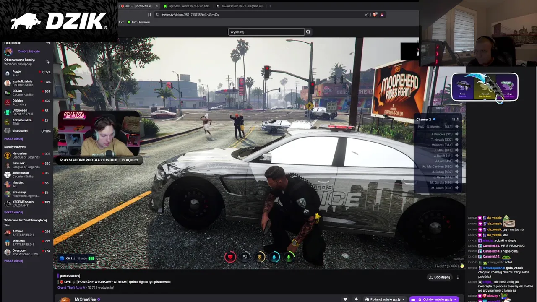Click the GMTKJ streamer facecam overlay

click(x=99, y=135)
